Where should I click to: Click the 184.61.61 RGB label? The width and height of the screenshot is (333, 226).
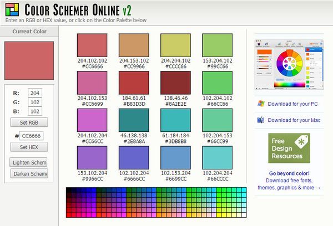coord(134,98)
